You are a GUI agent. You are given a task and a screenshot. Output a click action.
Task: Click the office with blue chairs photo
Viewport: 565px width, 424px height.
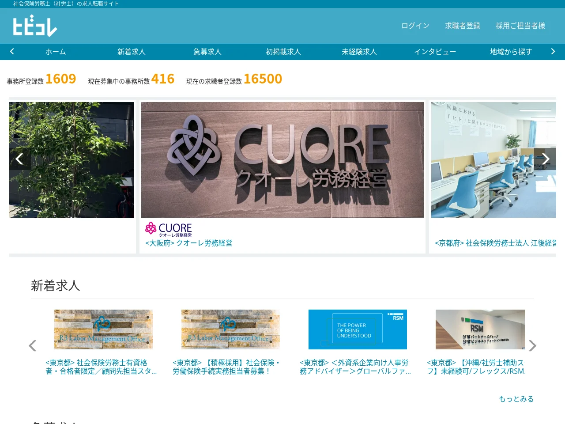coord(493,160)
